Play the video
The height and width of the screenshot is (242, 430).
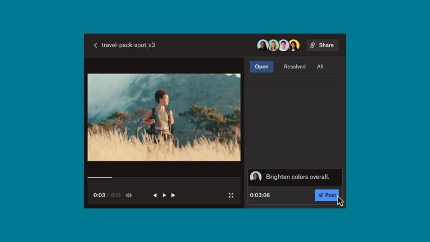(x=164, y=196)
